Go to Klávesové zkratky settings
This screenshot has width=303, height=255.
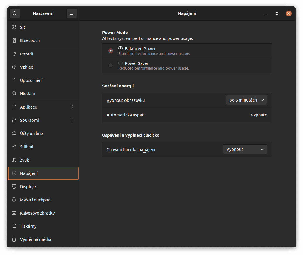click(37, 213)
